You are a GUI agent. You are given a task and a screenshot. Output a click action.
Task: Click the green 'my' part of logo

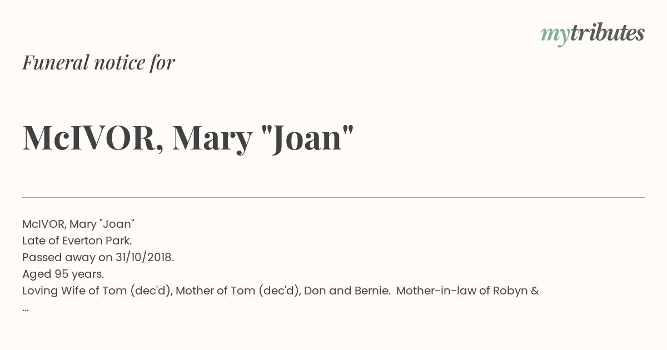(555, 35)
